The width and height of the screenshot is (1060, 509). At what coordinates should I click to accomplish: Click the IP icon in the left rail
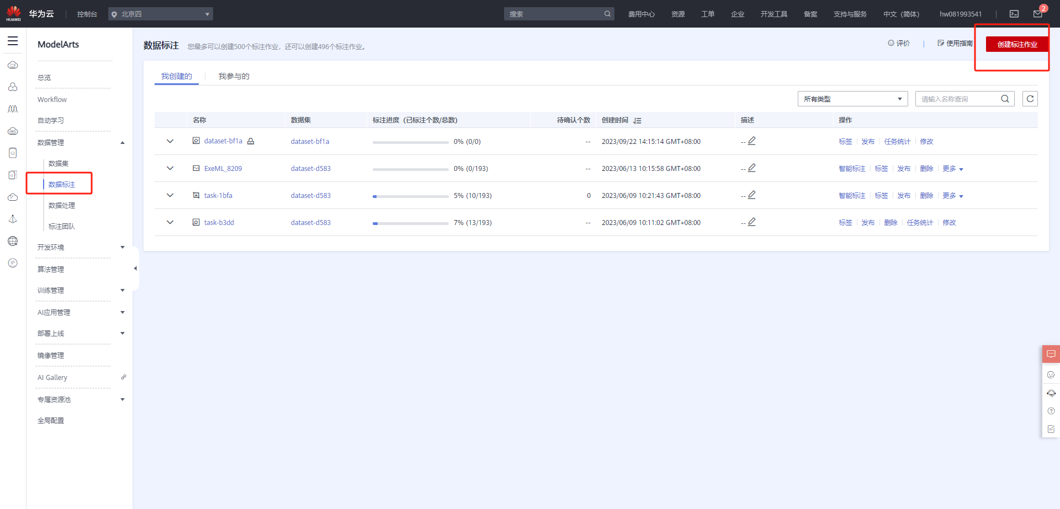coord(13,263)
